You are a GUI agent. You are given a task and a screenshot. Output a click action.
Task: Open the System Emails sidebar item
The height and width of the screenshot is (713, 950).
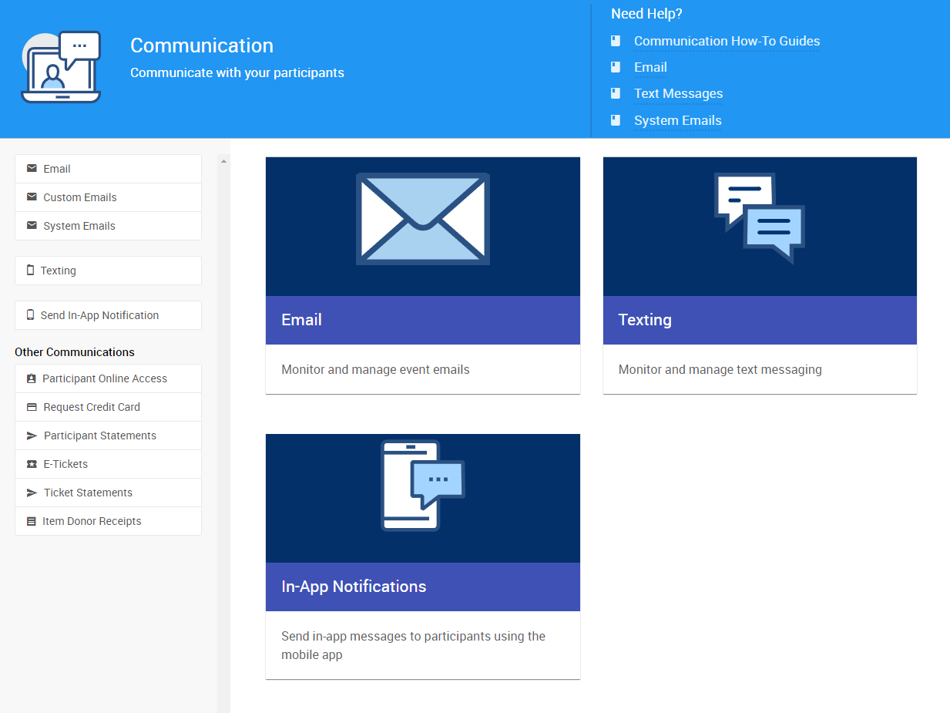pyautogui.click(x=79, y=226)
